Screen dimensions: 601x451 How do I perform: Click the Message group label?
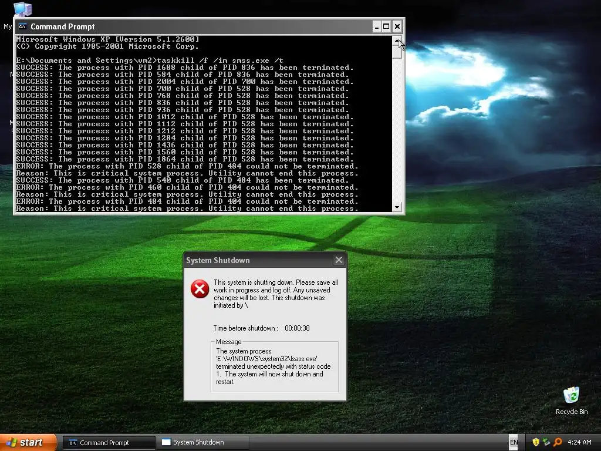point(228,342)
